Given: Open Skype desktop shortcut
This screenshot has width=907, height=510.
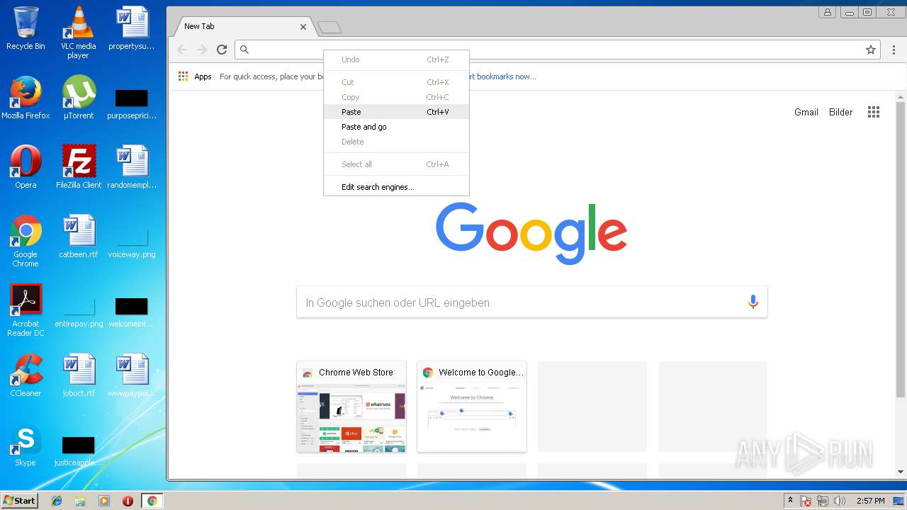Looking at the screenshot, I should 26,445.
